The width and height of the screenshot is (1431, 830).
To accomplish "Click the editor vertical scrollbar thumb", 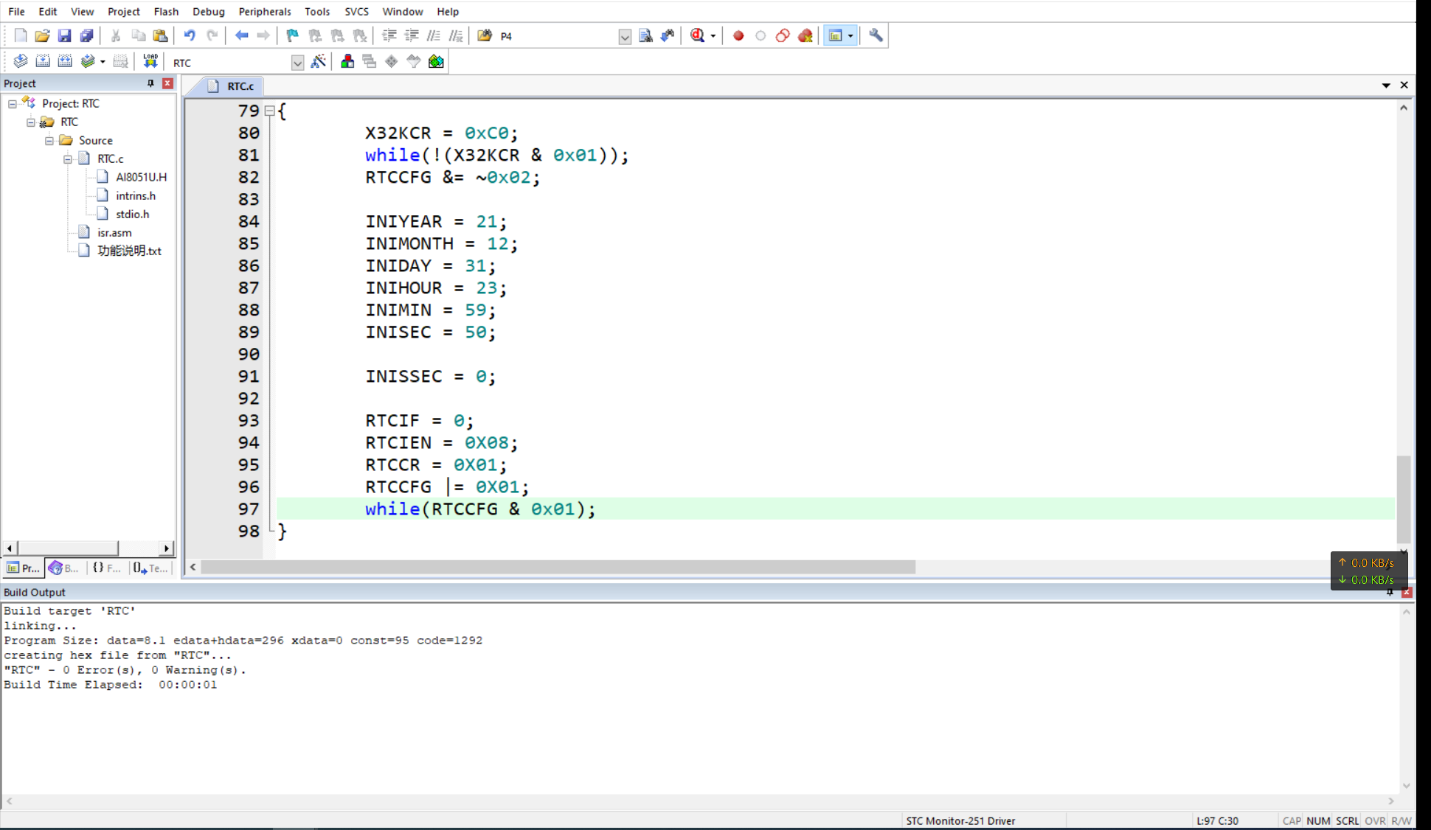I will pos(1403,498).
